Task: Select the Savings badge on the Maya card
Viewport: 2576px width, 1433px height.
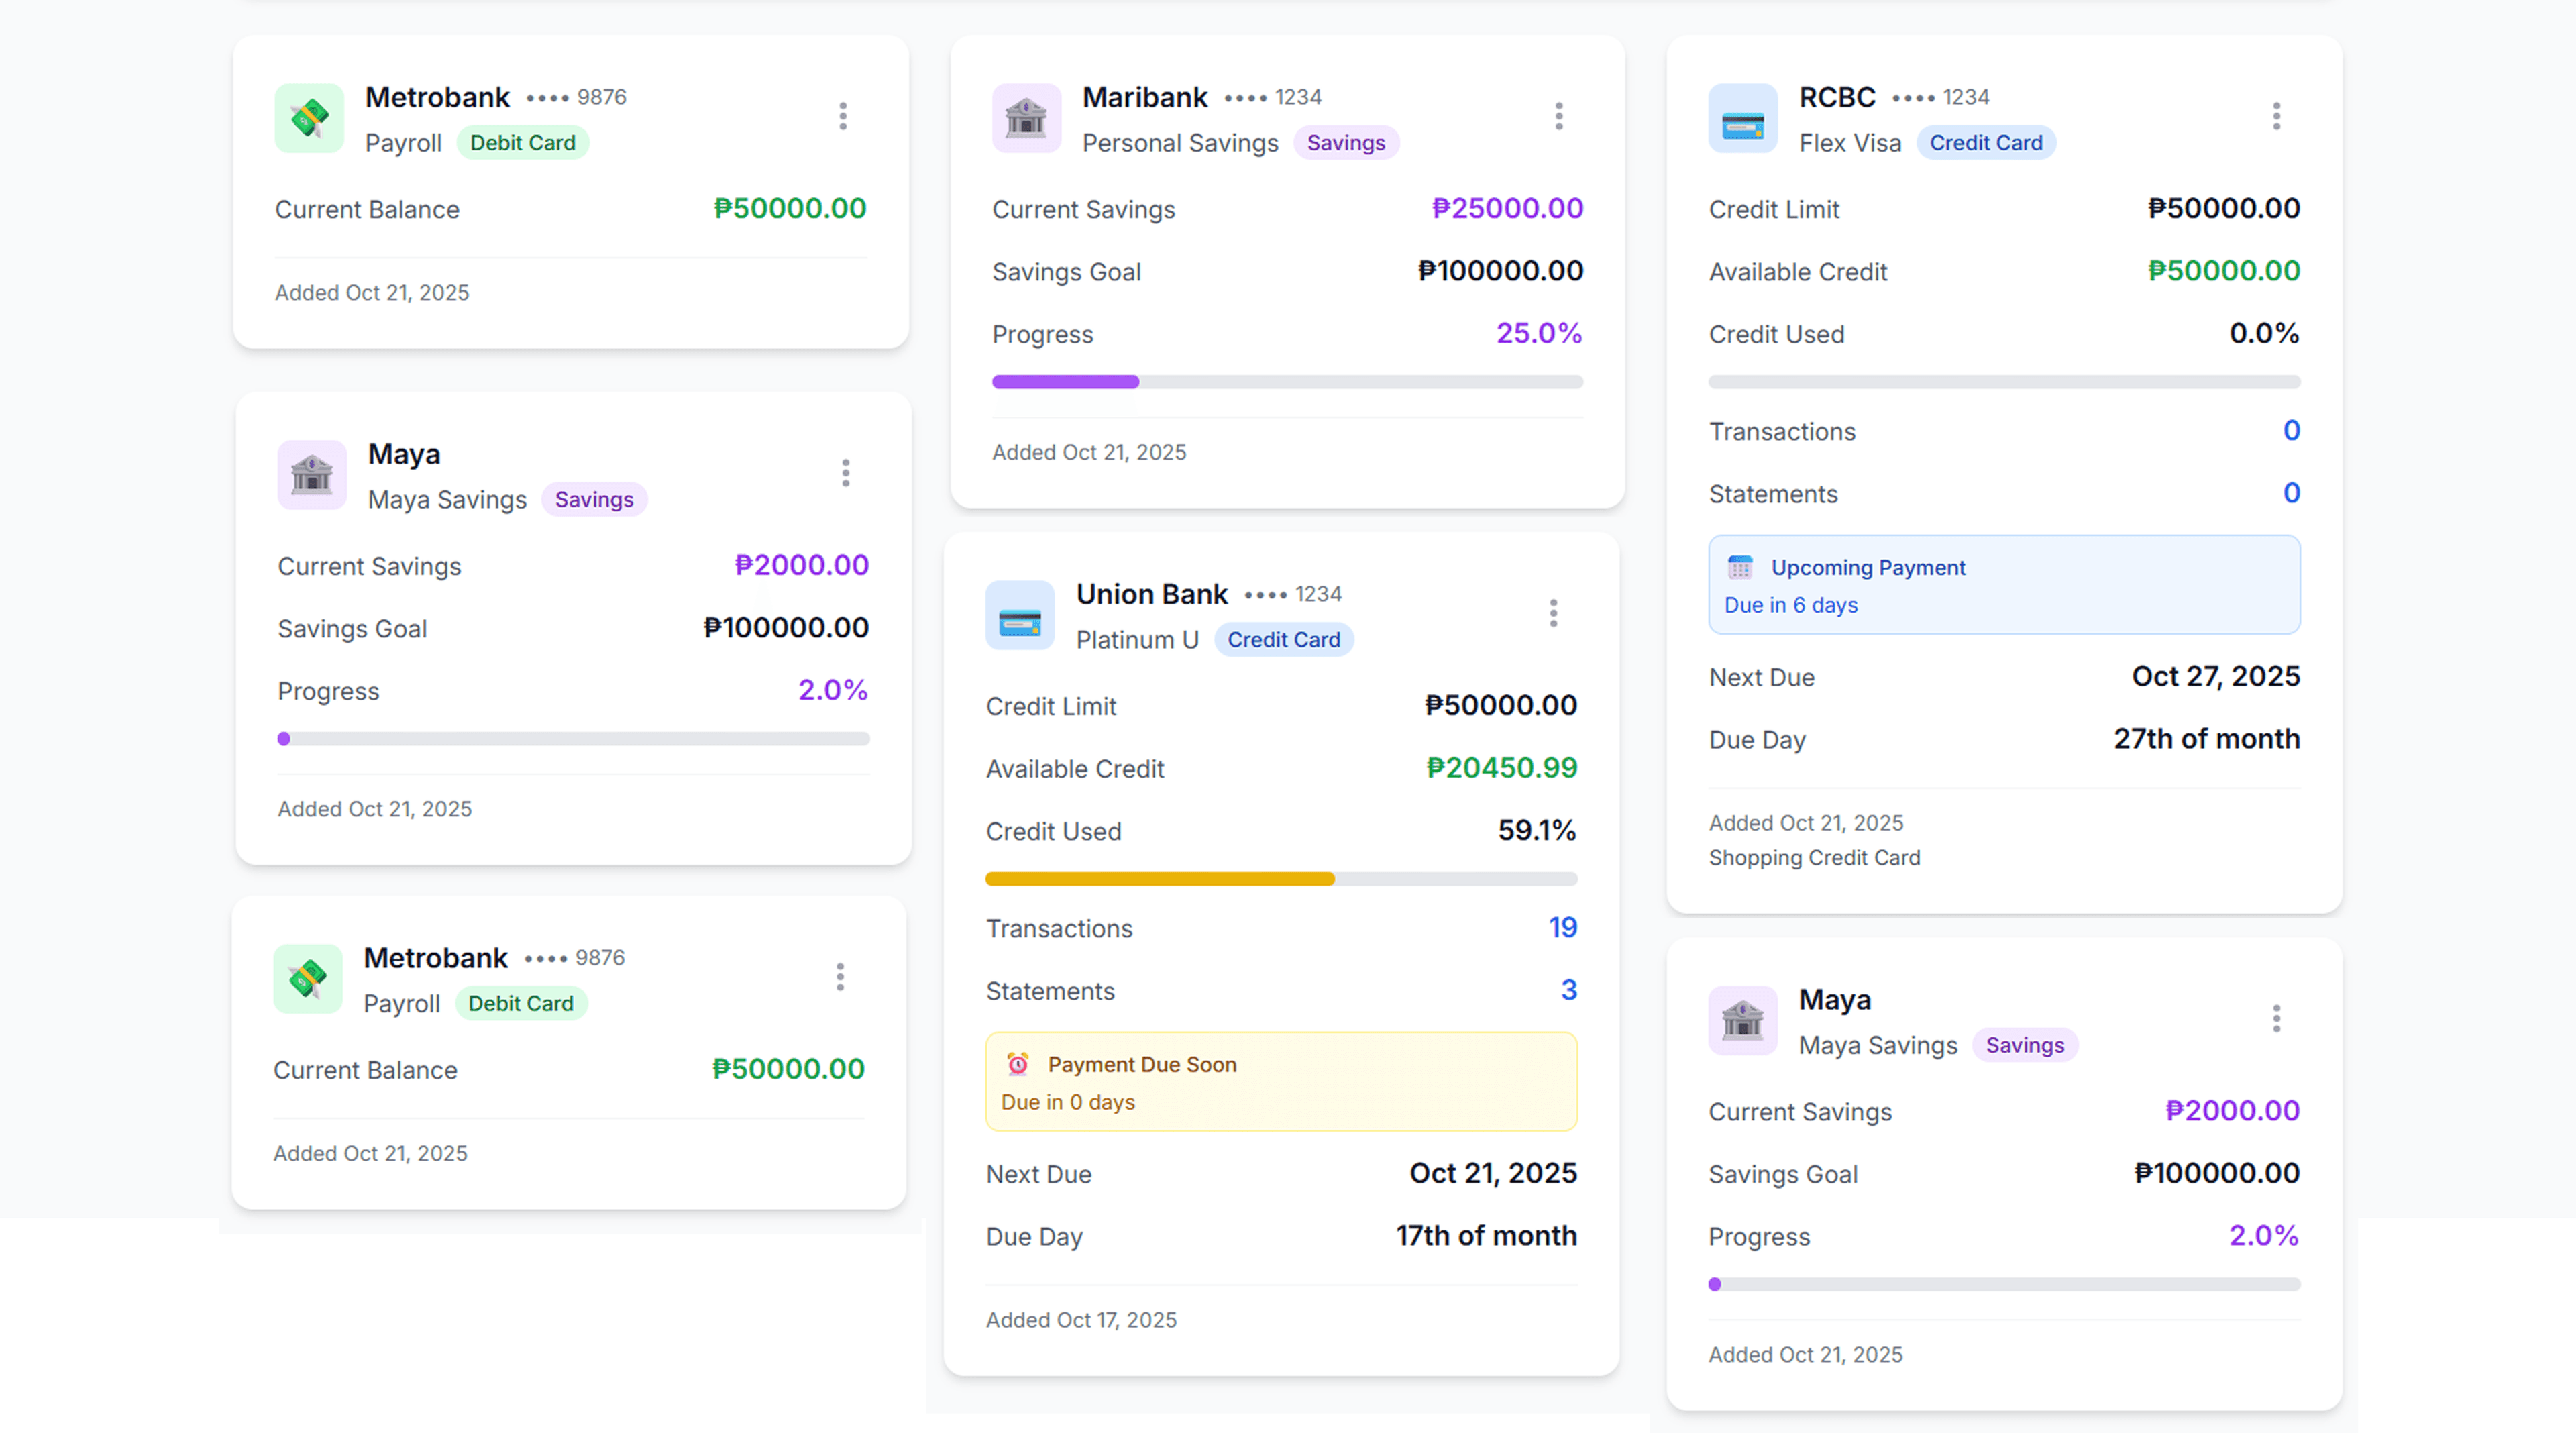Action: (594, 498)
